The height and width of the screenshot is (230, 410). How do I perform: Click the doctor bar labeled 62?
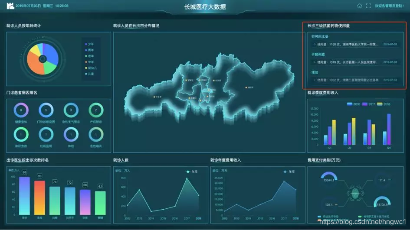pyautogui.click(x=100, y=203)
